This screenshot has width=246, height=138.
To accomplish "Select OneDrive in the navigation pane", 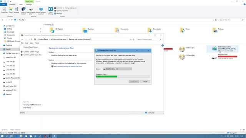I will point(8,45).
